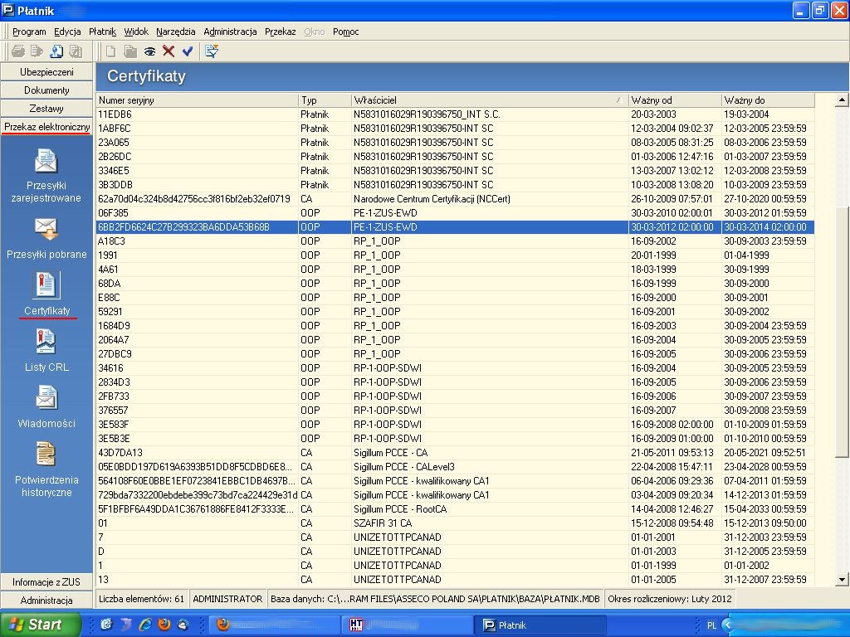
Task: Open Potwierdzenia historyczne in the sidebar
Action: pos(46,469)
